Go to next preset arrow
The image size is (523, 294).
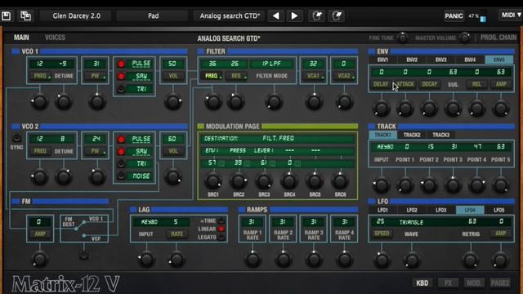pos(294,16)
